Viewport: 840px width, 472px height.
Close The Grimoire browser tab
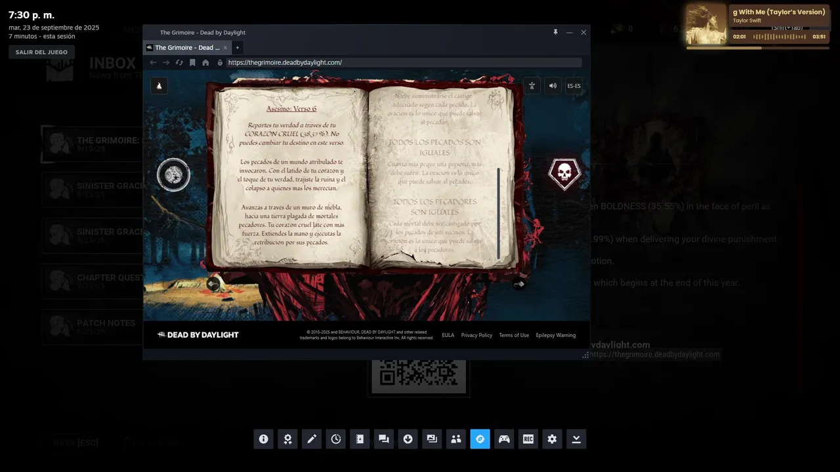[x=225, y=47]
